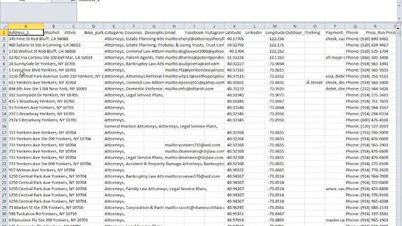Click the Parking header cell
Viewport: 402px width, 226px height.
[x=315, y=33]
